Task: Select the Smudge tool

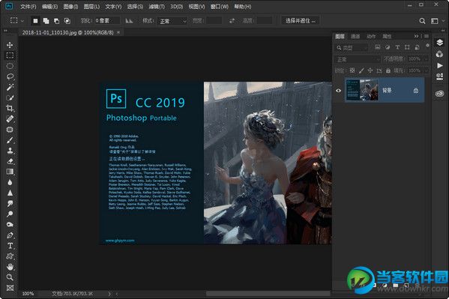Action: (10, 204)
